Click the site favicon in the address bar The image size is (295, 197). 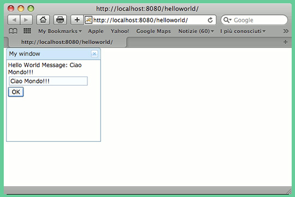pos(88,20)
